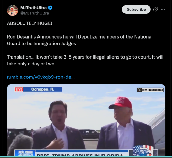The height and width of the screenshot is (158, 172).
Task: Open the three-dot more options menu
Action: pyautogui.click(x=163, y=9)
